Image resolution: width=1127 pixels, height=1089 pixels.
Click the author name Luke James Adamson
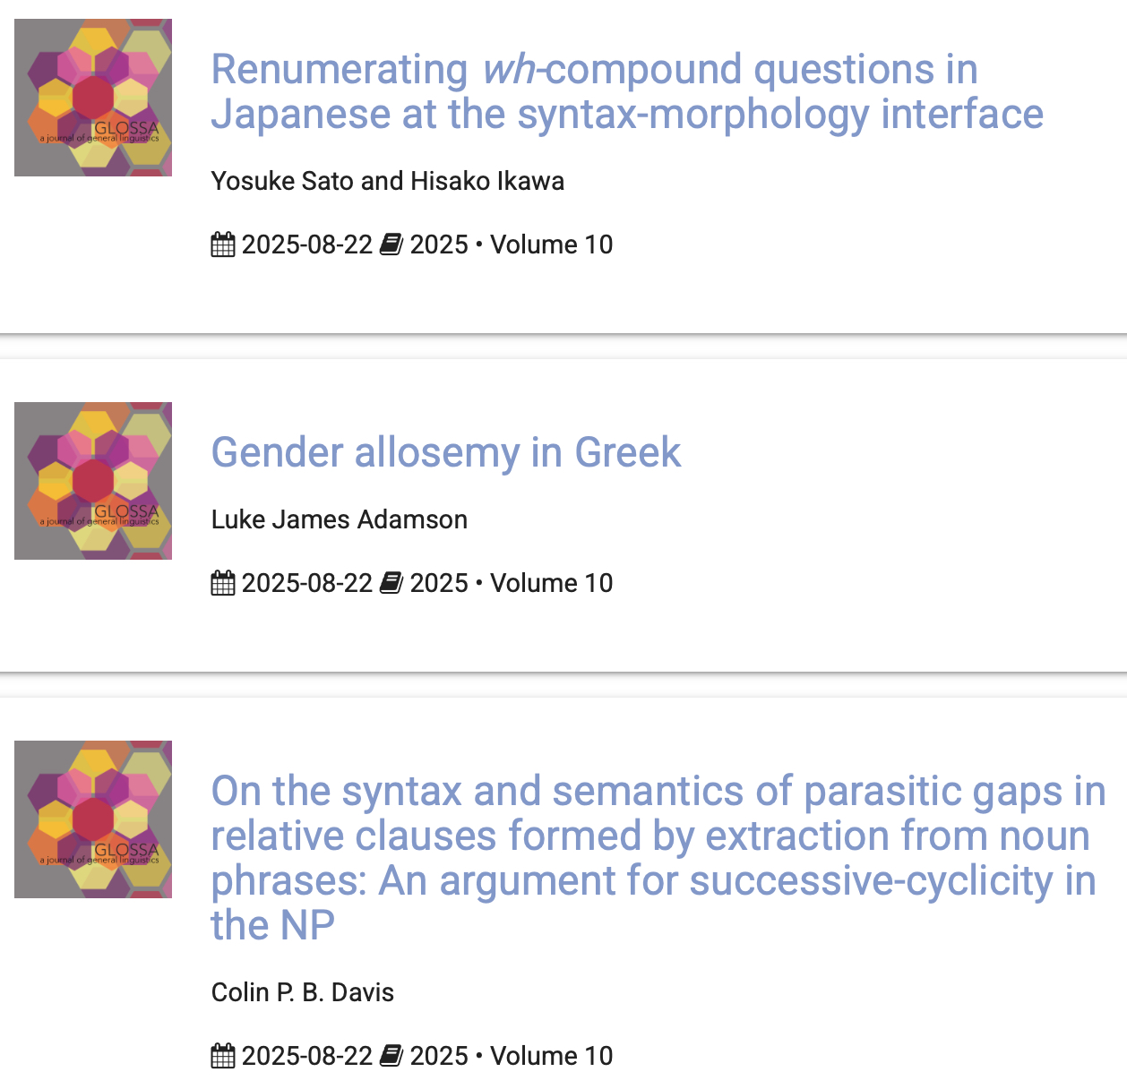[x=340, y=519]
